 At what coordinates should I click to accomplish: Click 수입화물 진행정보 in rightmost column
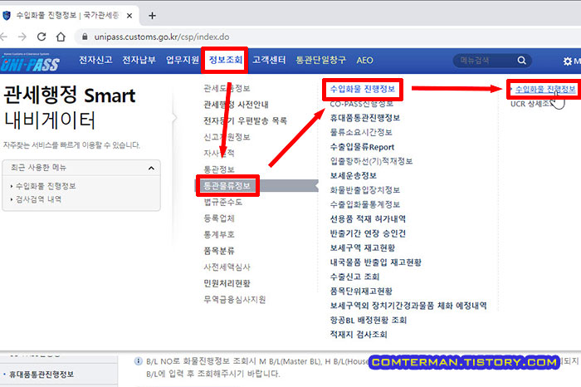coord(545,90)
